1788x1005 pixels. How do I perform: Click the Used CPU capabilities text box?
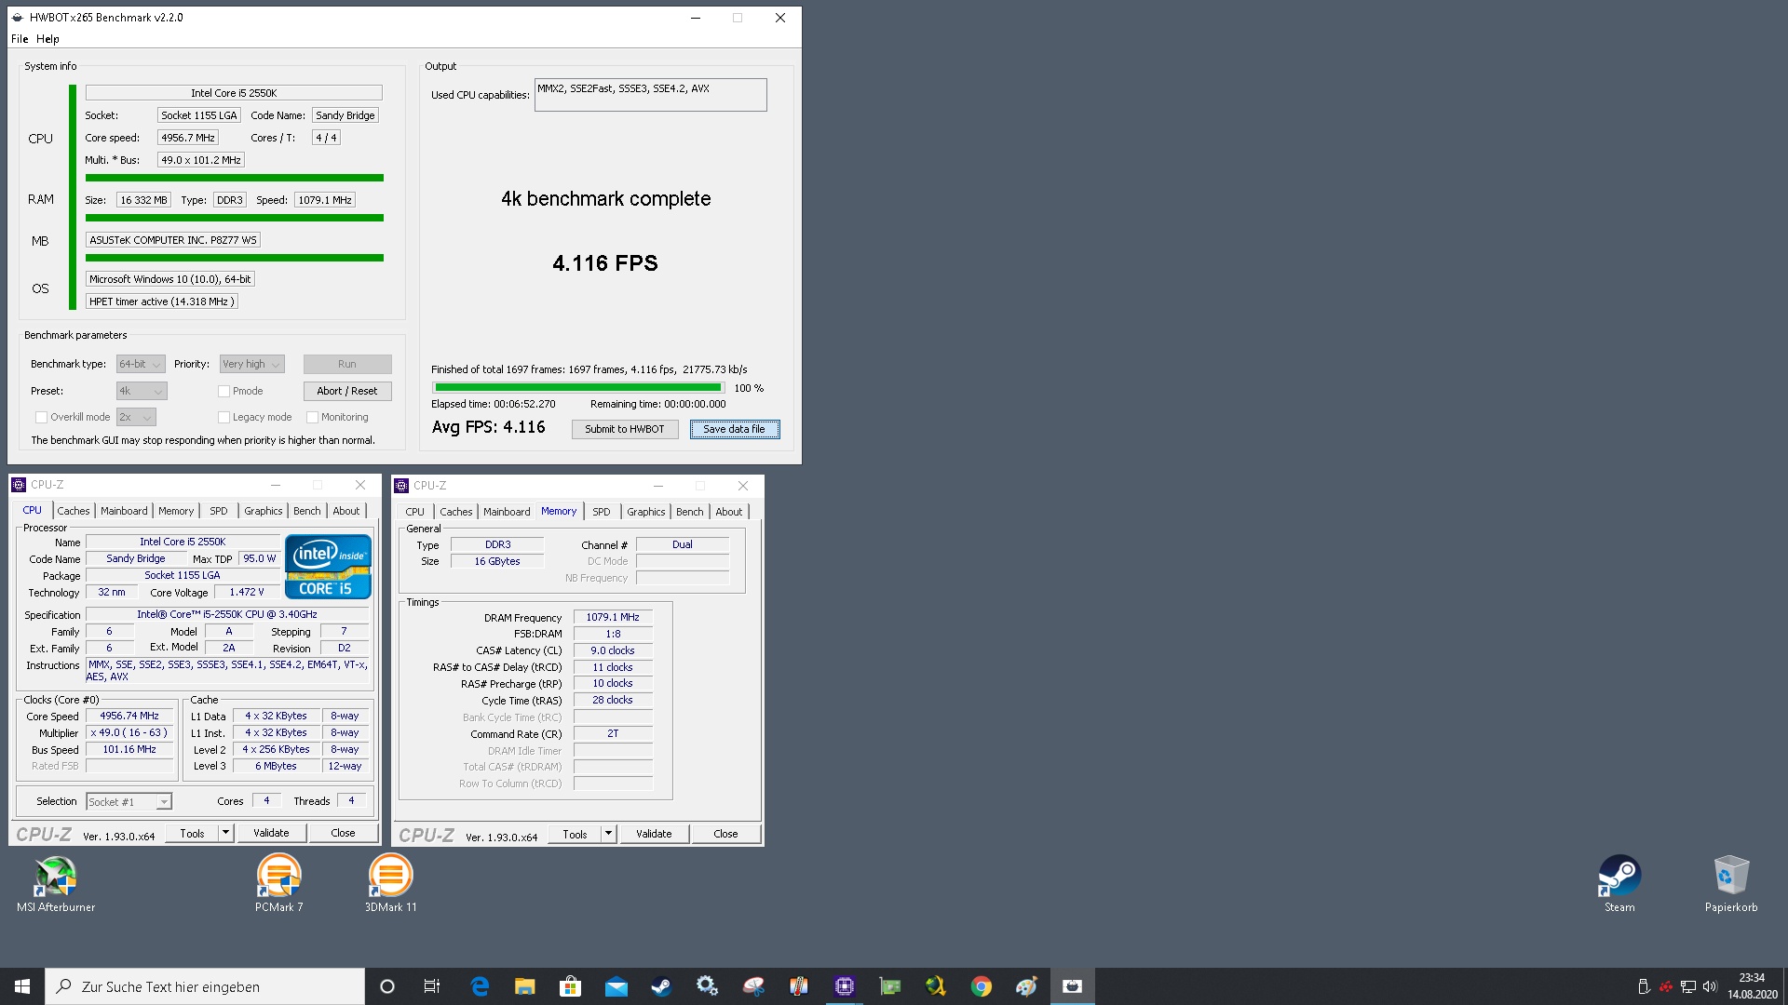650,95
